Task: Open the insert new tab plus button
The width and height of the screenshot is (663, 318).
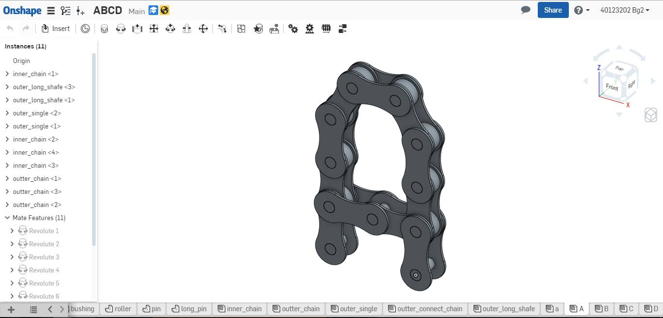Action: click(x=11, y=309)
